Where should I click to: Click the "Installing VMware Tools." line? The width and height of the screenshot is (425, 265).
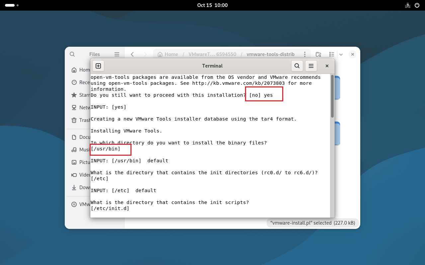[127, 131]
